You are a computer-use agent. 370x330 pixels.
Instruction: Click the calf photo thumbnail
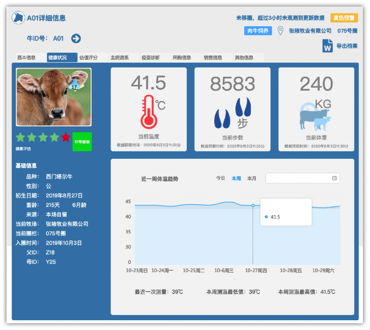[53, 97]
